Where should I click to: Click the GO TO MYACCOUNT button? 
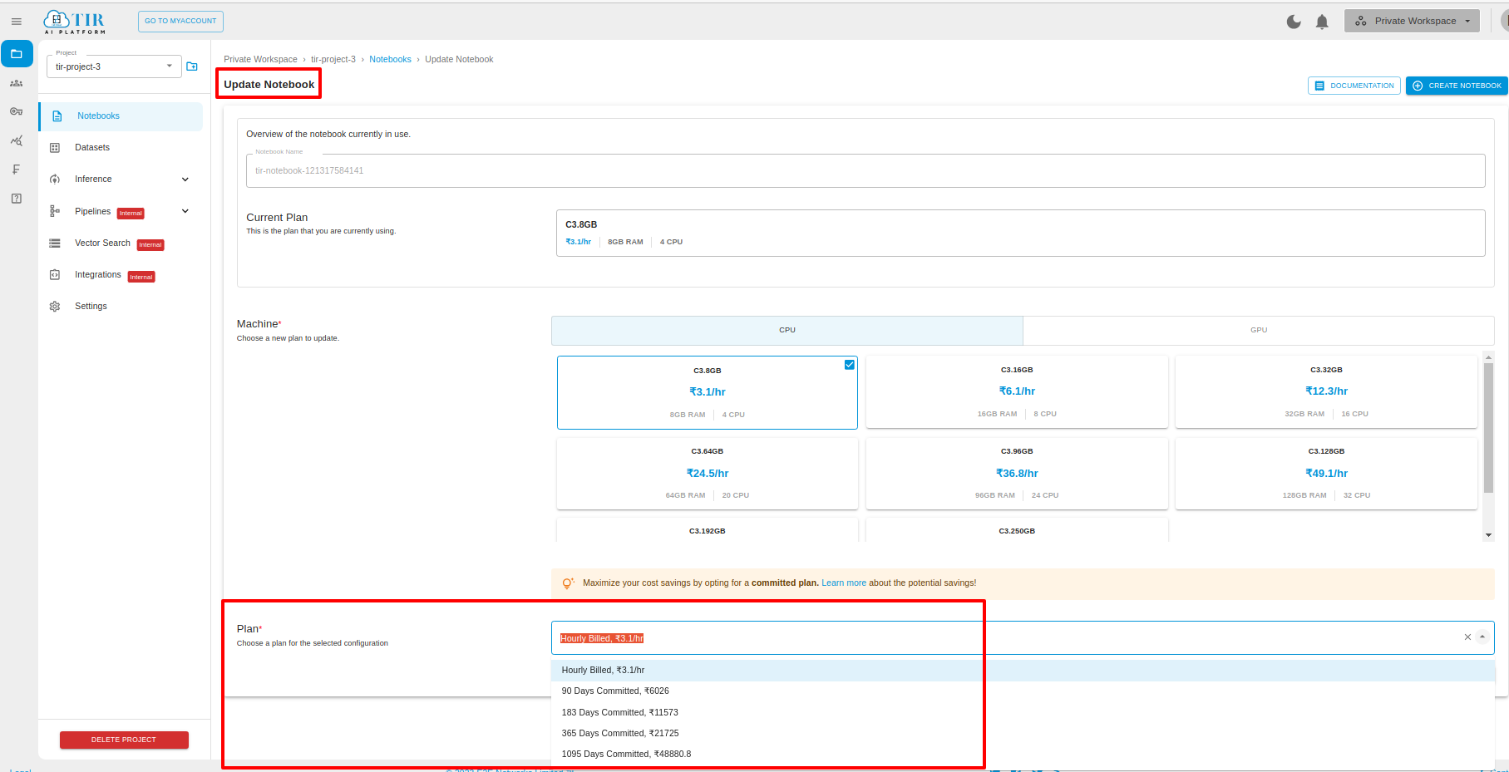(x=180, y=22)
